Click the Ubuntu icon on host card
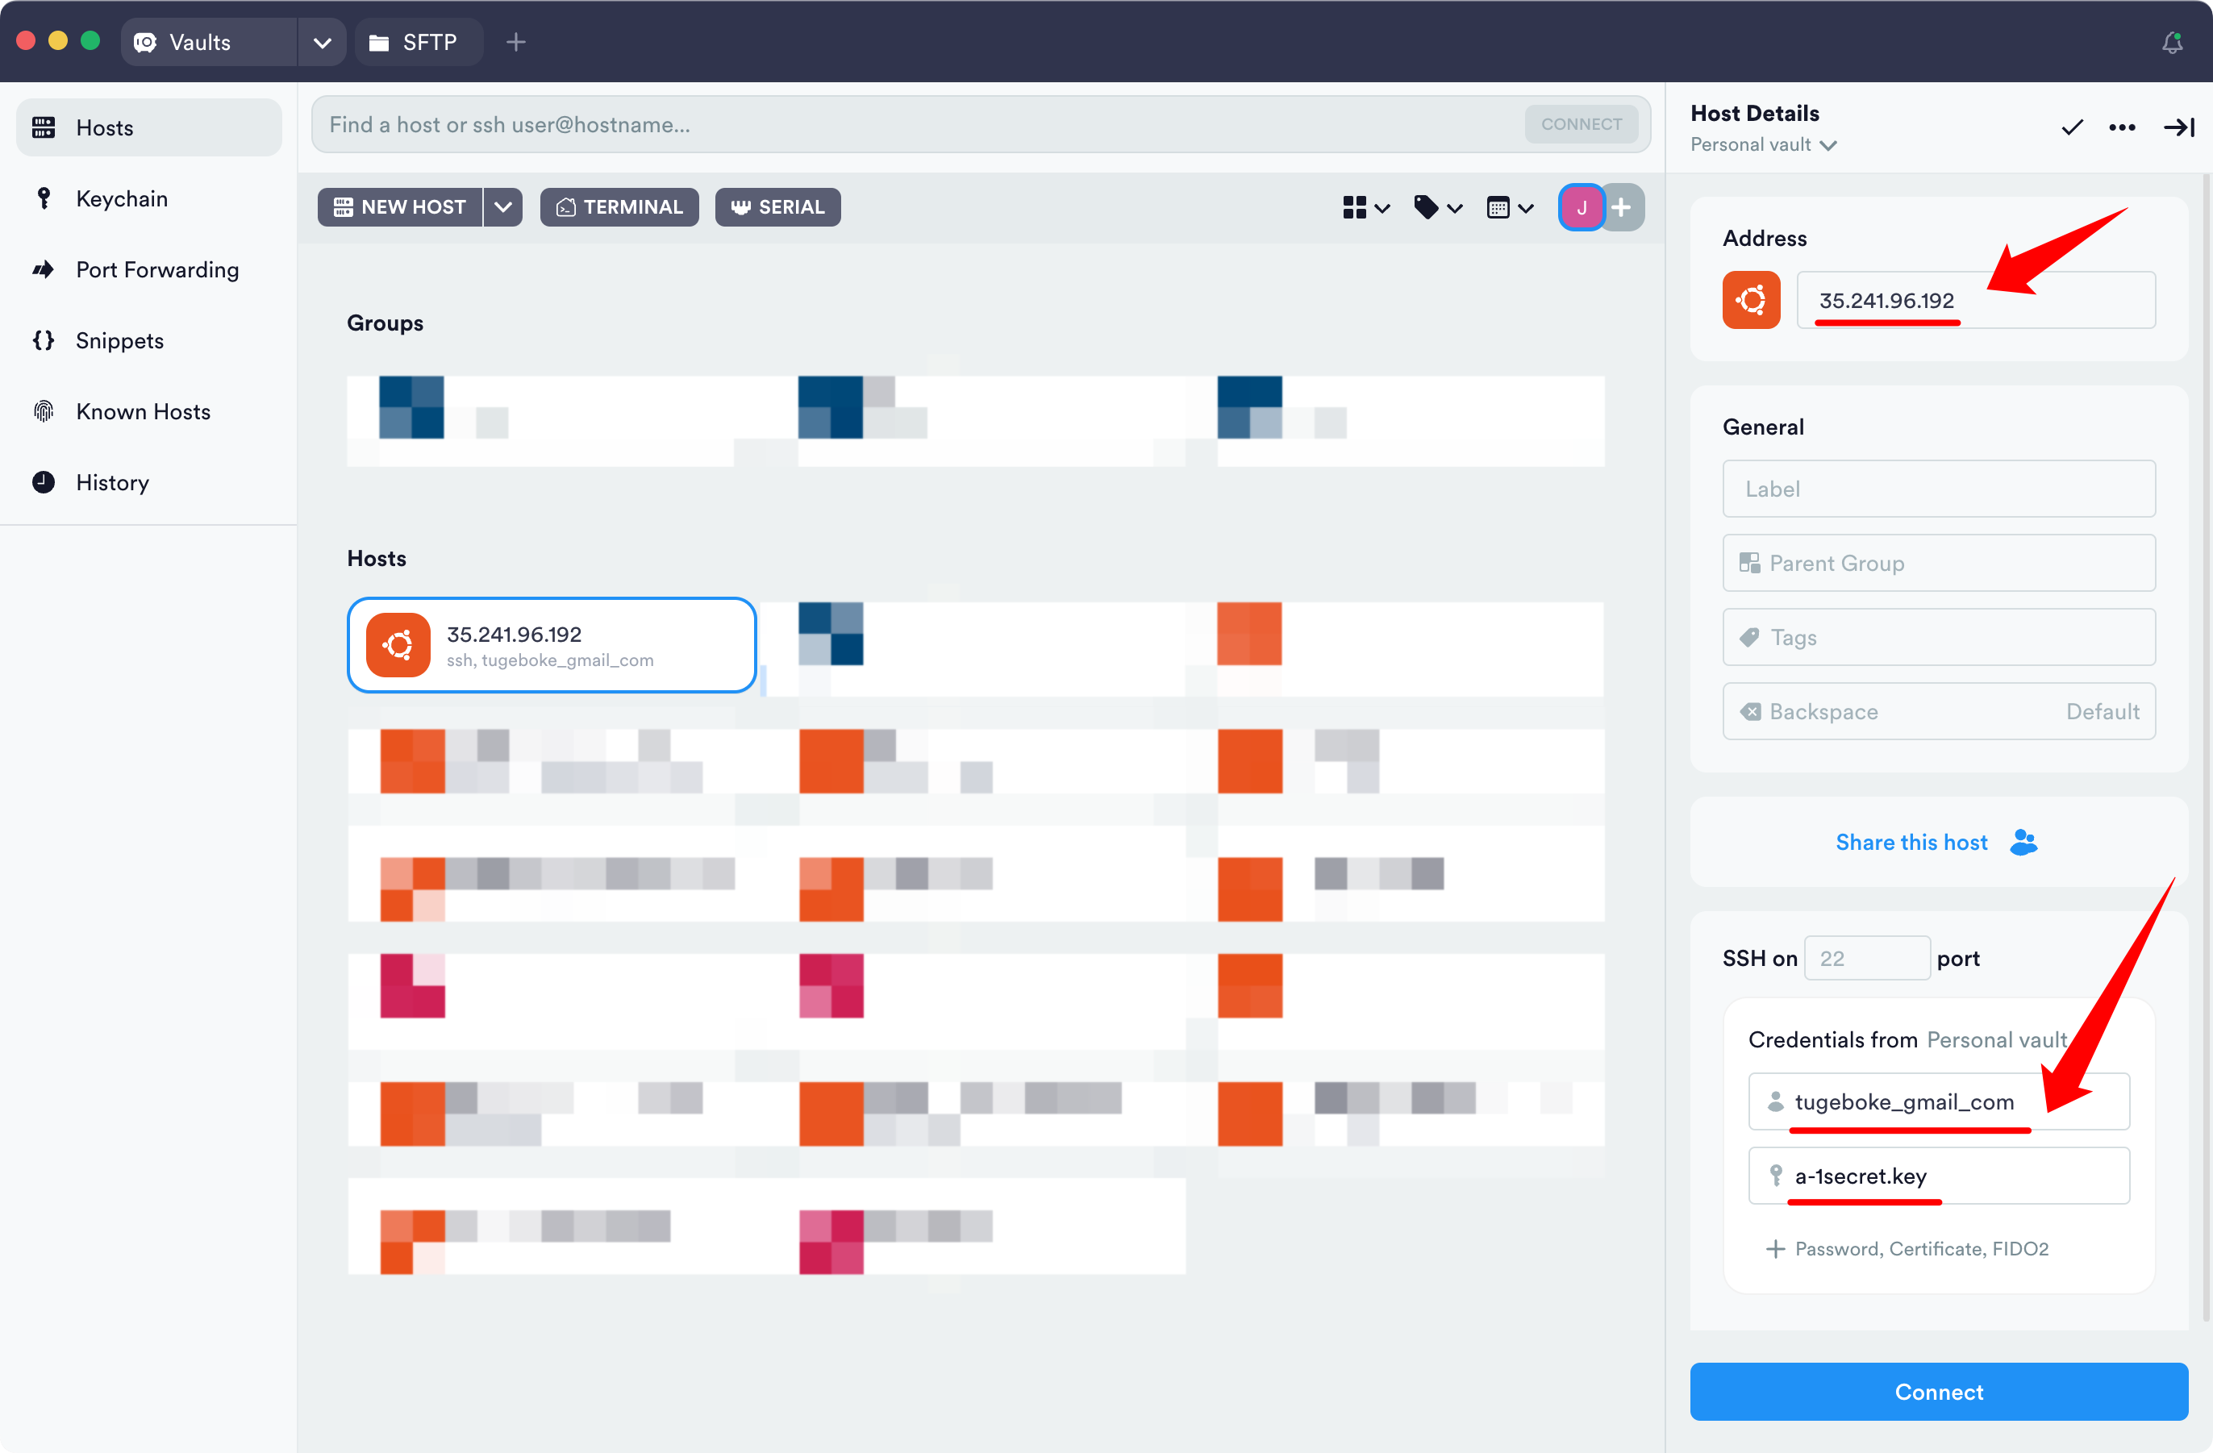Viewport: 2213px width, 1453px height. click(x=398, y=645)
